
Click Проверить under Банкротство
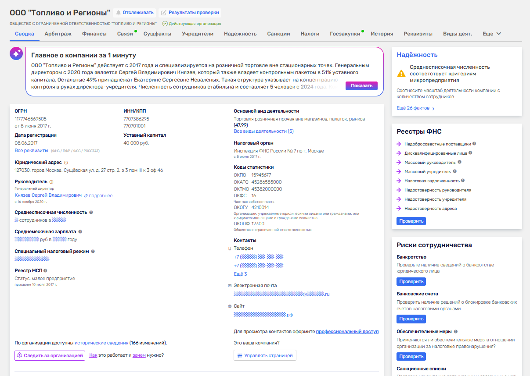411,282
